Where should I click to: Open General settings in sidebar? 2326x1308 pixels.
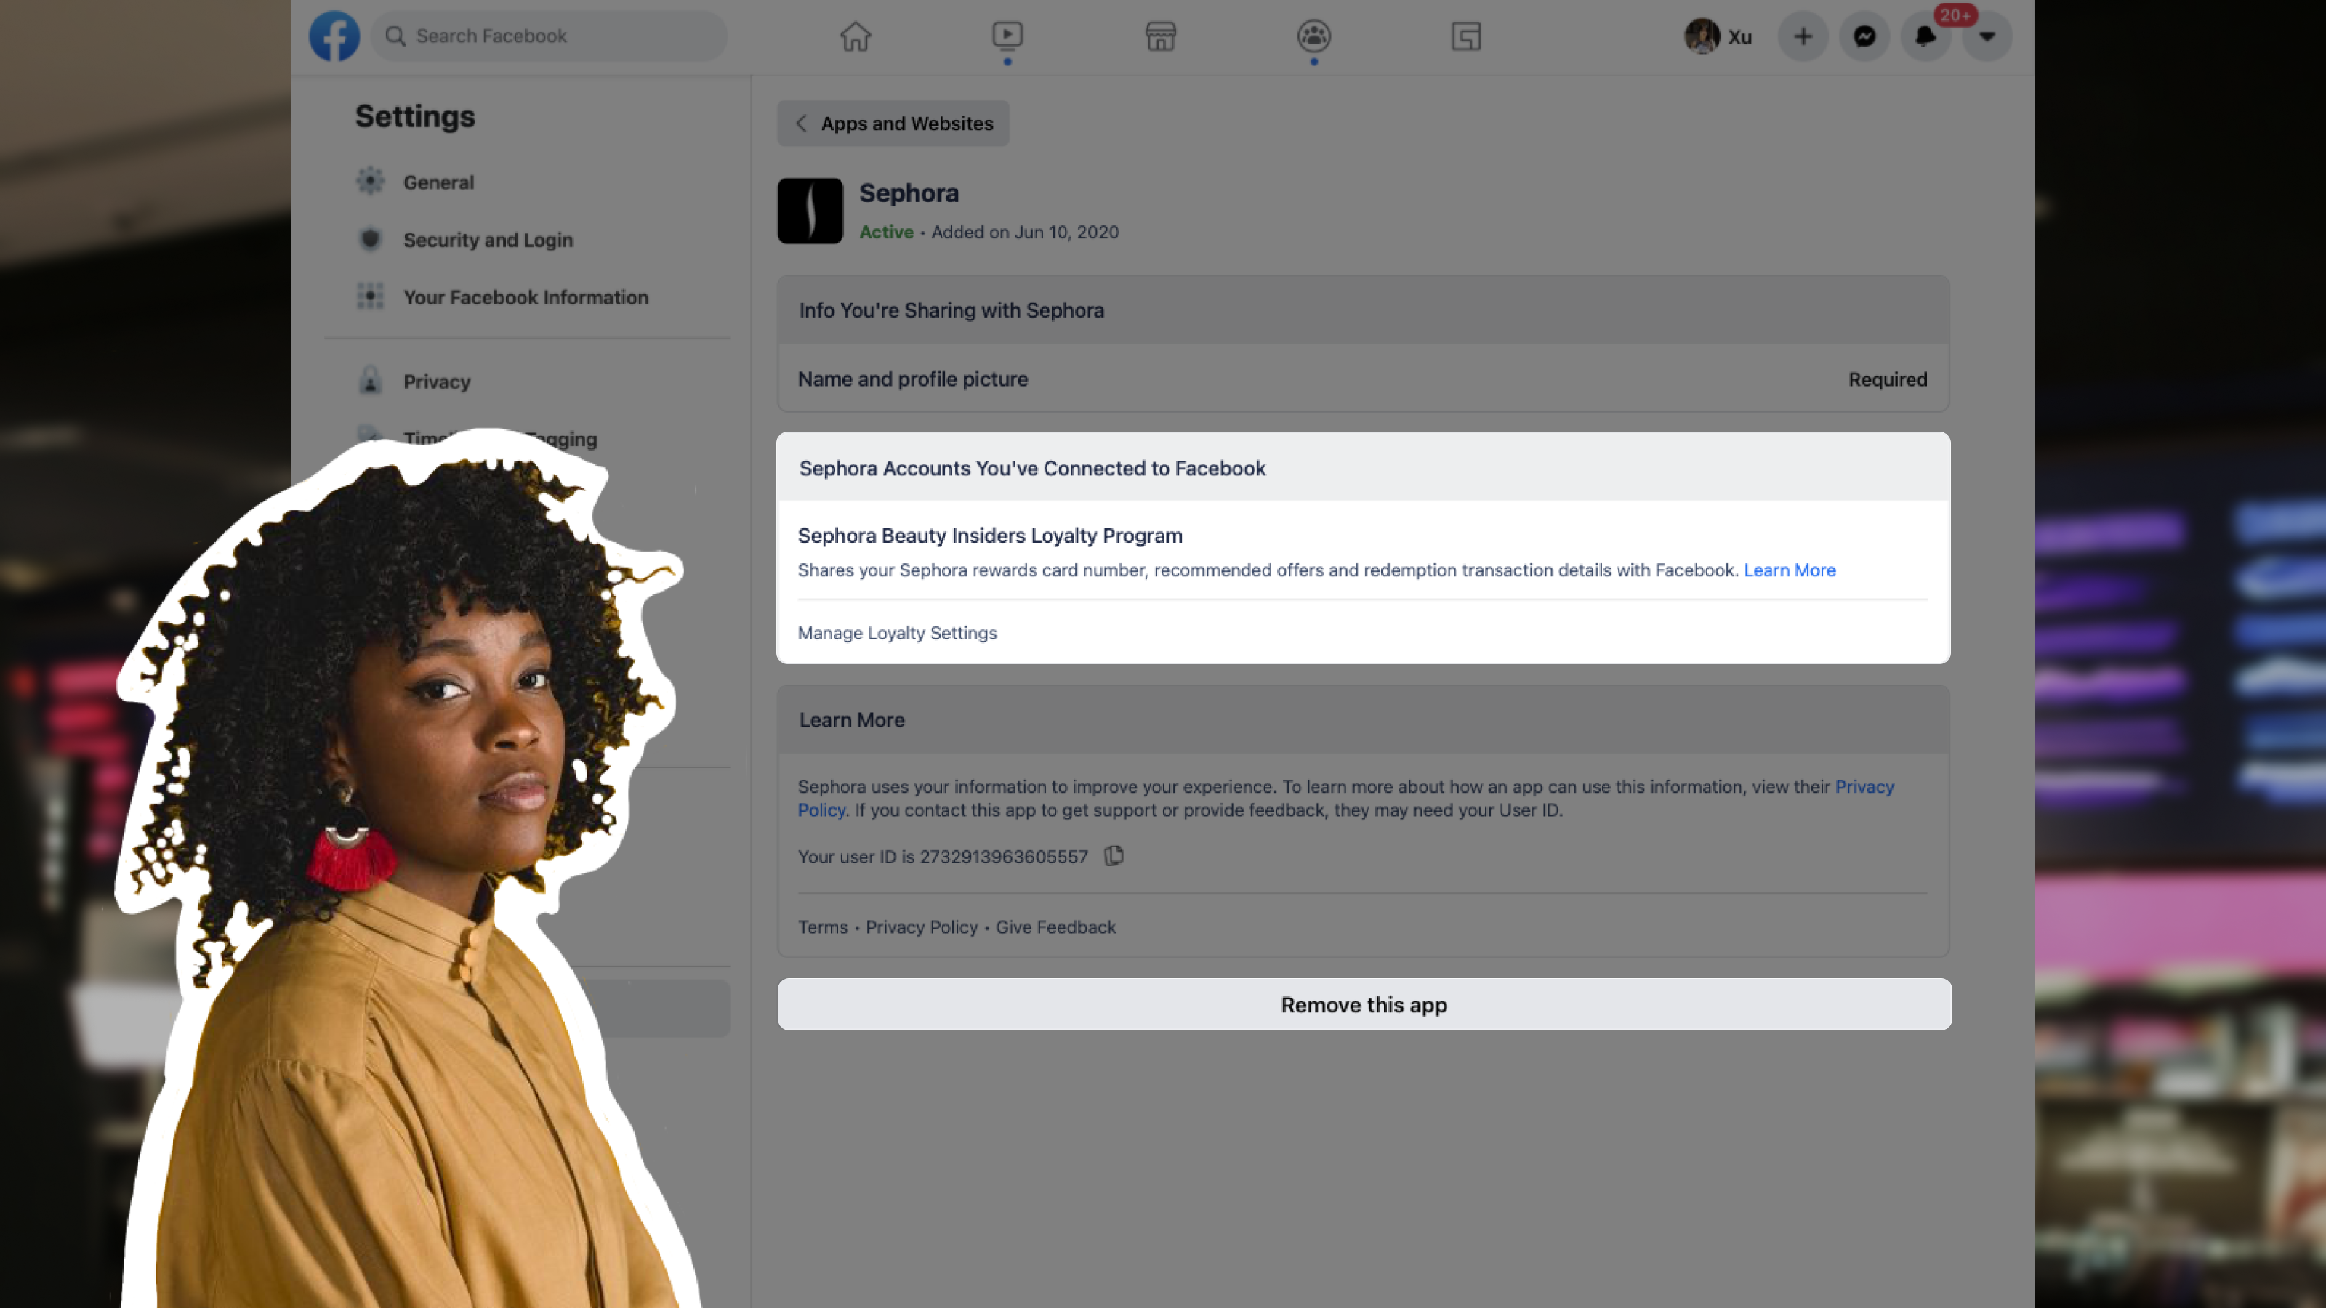click(x=438, y=182)
